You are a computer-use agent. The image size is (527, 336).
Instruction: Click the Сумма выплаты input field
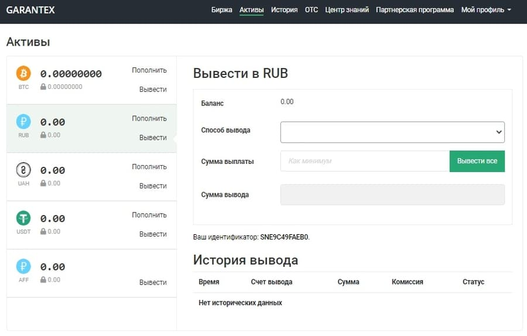[x=365, y=161]
